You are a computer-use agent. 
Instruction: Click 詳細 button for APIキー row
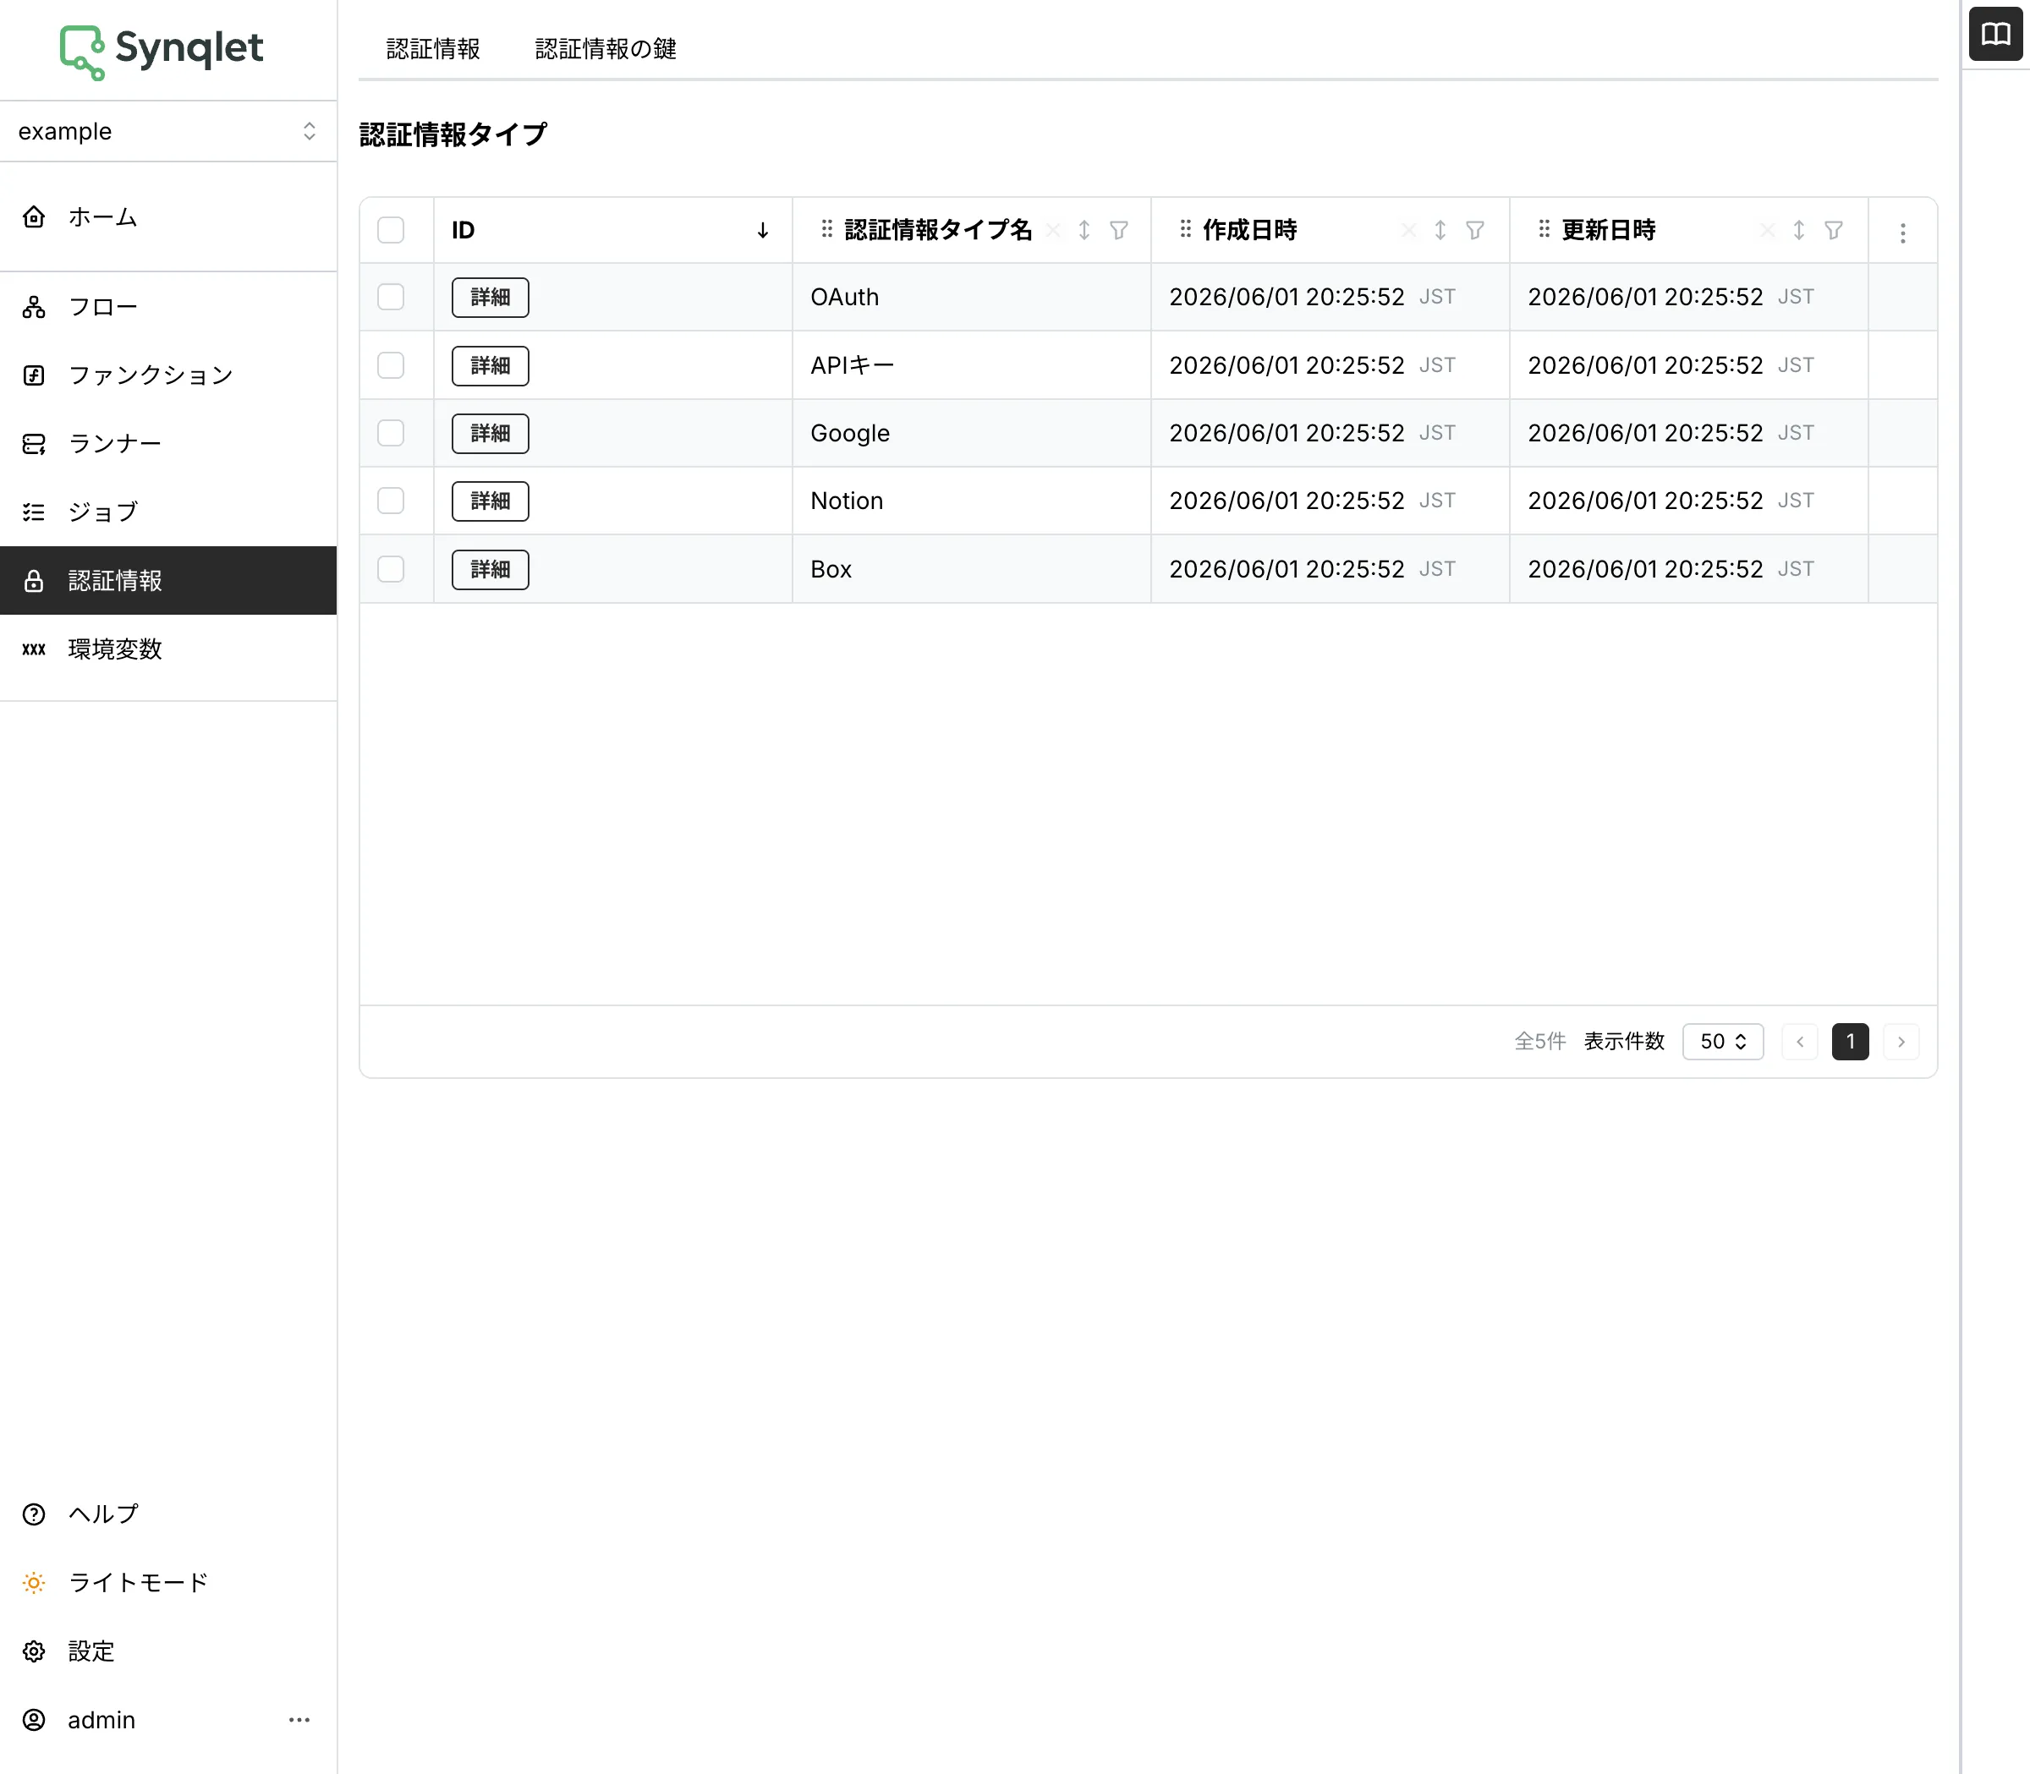coord(491,365)
